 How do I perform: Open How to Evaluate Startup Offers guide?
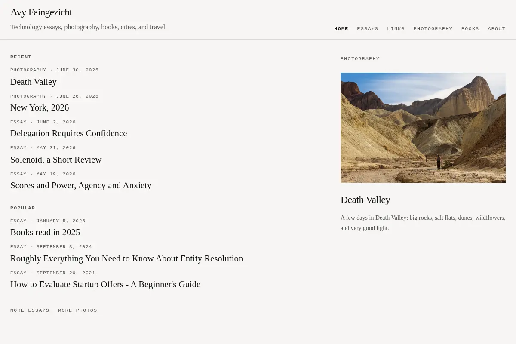click(105, 284)
